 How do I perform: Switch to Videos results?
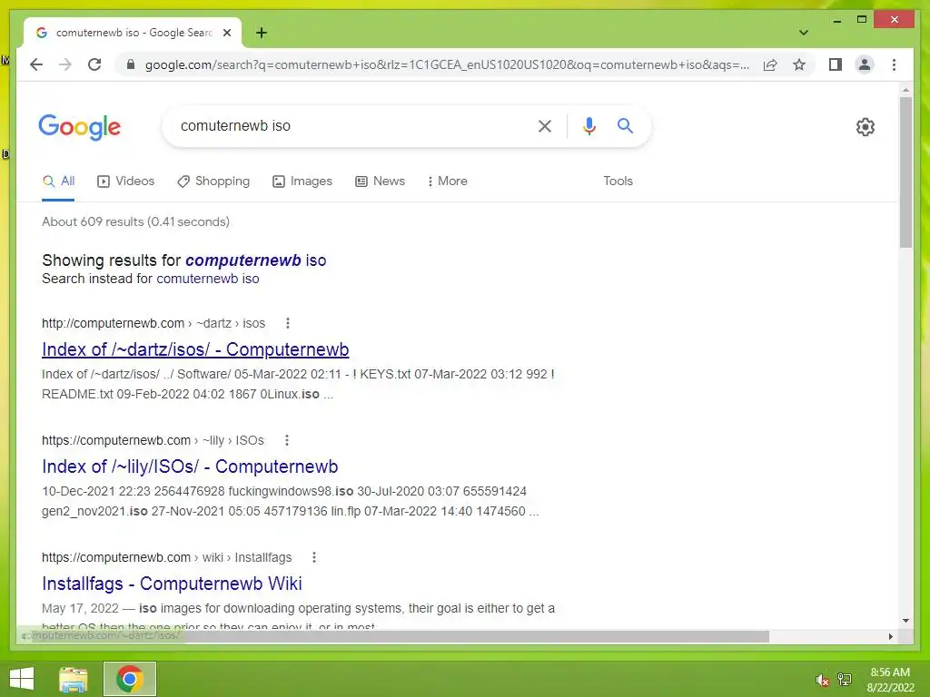click(x=125, y=182)
